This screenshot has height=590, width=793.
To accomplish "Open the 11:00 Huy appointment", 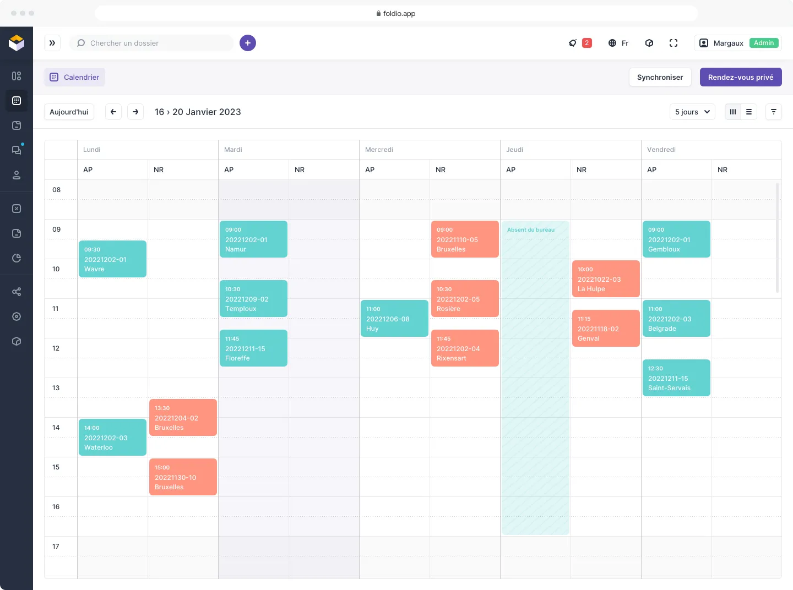I will point(394,318).
